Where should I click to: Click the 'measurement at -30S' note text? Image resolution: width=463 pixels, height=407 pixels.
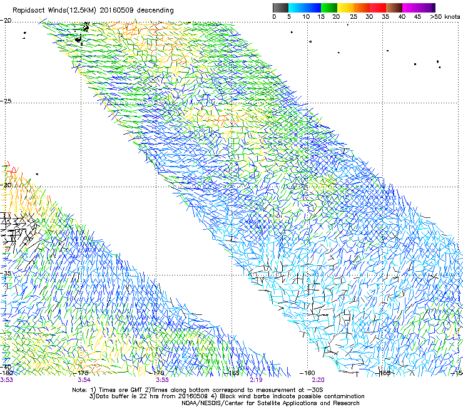pyautogui.click(x=290, y=390)
